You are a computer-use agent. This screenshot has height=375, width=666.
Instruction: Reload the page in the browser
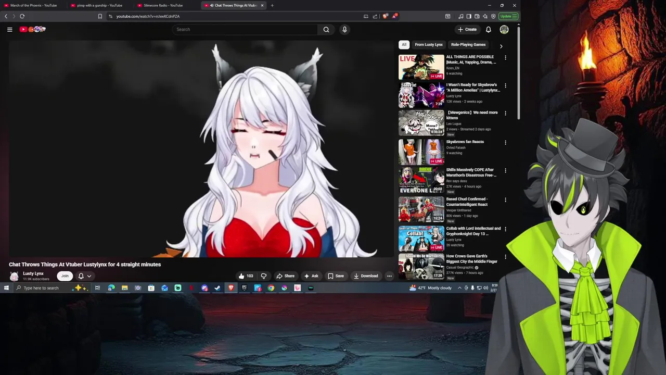[x=22, y=16]
